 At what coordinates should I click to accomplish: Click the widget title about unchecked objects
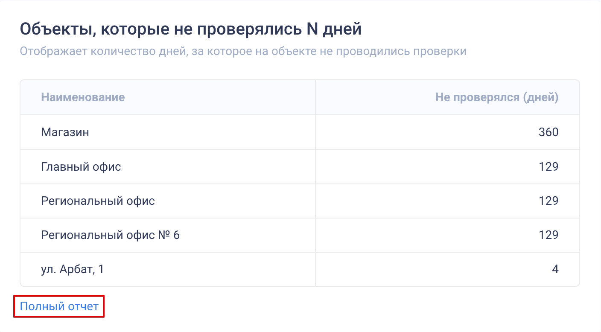[191, 29]
